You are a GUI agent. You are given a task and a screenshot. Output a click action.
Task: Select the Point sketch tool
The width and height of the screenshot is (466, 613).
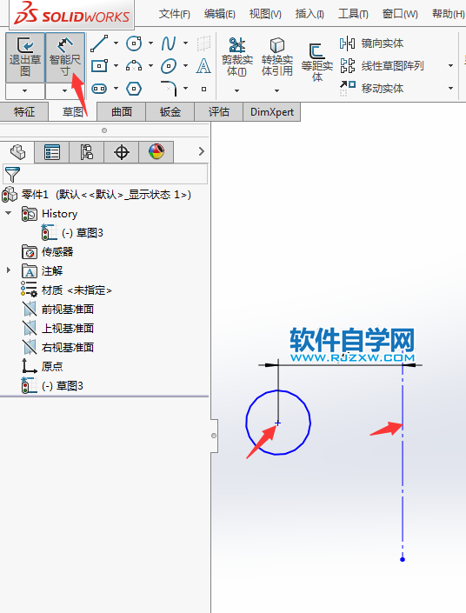tap(203, 90)
